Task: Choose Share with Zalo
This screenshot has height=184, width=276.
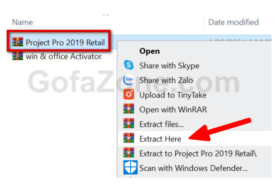Action: tap(166, 80)
